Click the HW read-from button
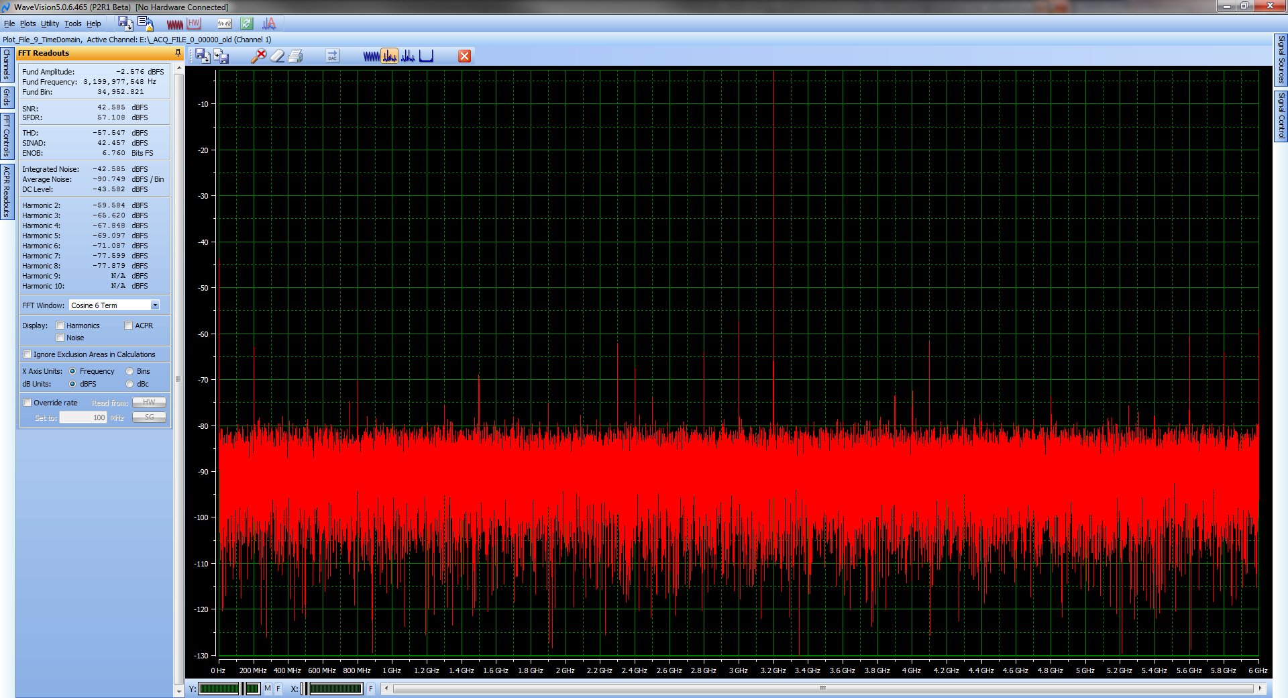1288x698 pixels. pos(149,403)
